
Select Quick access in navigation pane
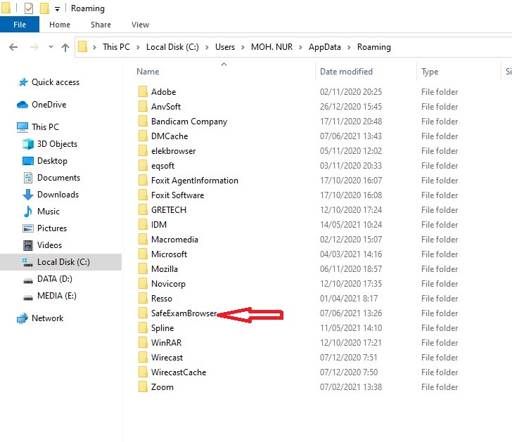pyautogui.click(x=56, y=82)
